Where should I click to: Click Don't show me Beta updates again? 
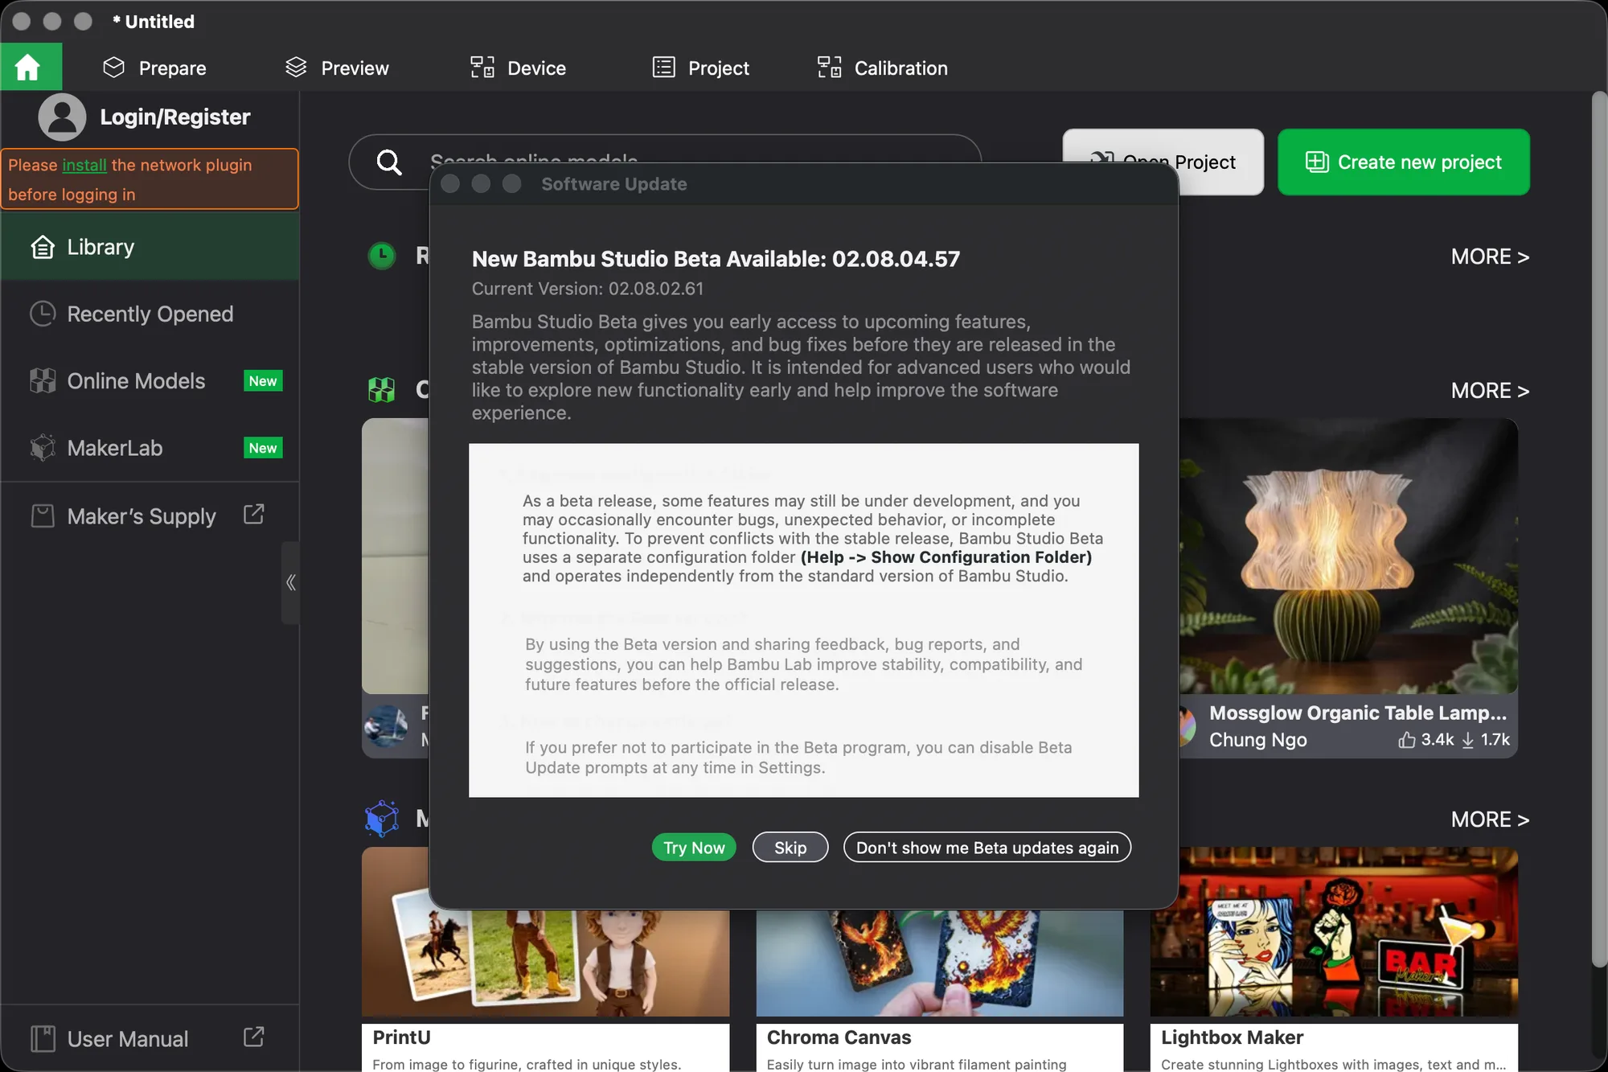pos(987,847)
